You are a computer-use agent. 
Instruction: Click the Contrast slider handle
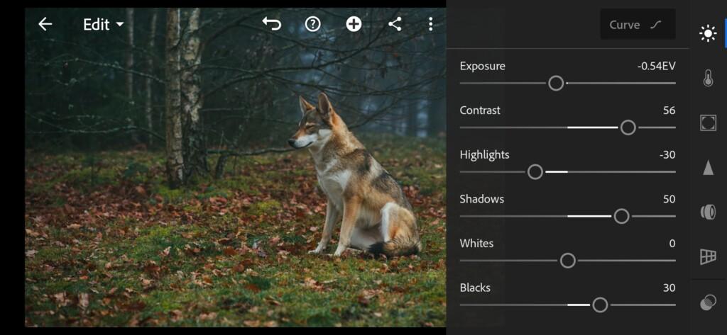tap(628, 127)
